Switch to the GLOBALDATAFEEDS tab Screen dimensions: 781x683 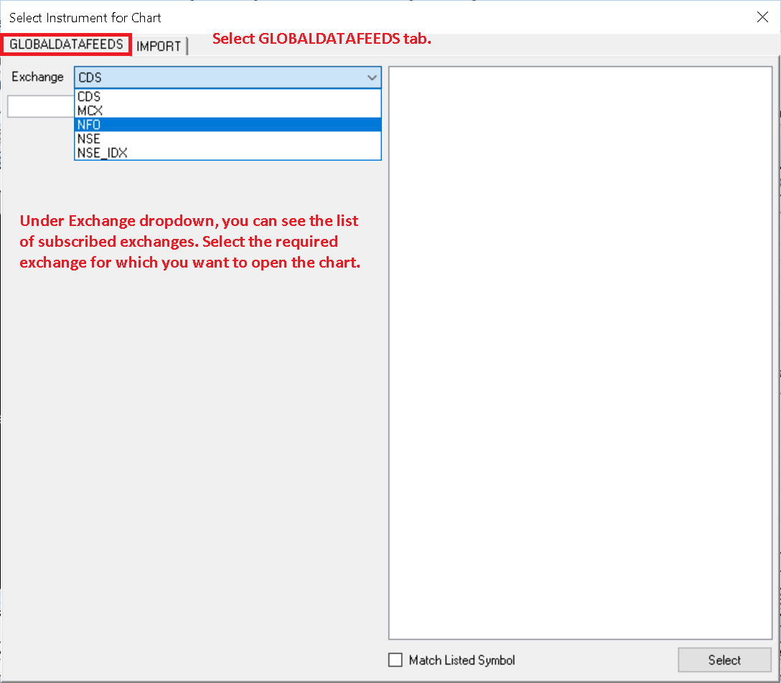pos(66,44)
